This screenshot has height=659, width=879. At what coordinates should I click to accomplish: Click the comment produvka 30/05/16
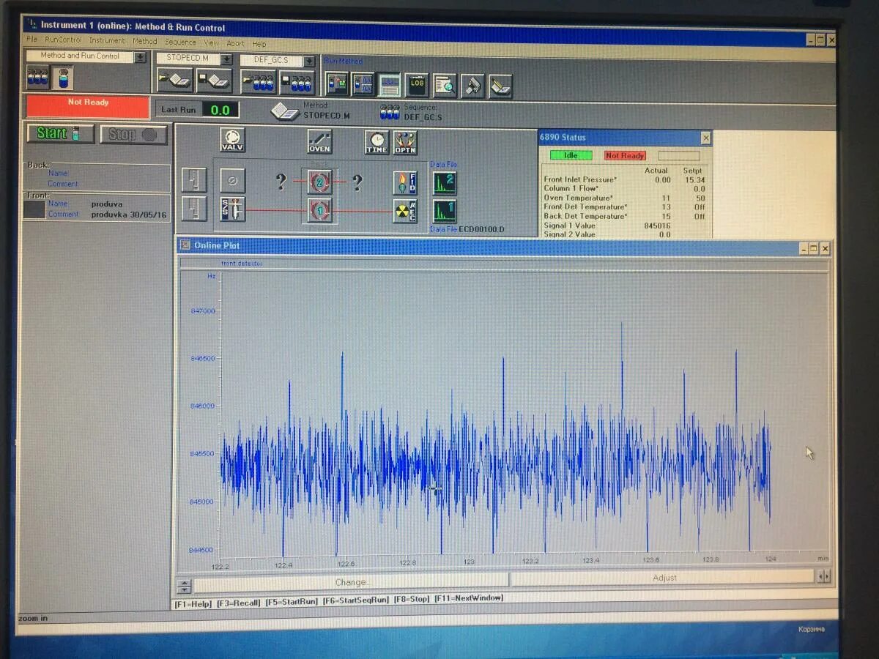[x=128, y=215]
